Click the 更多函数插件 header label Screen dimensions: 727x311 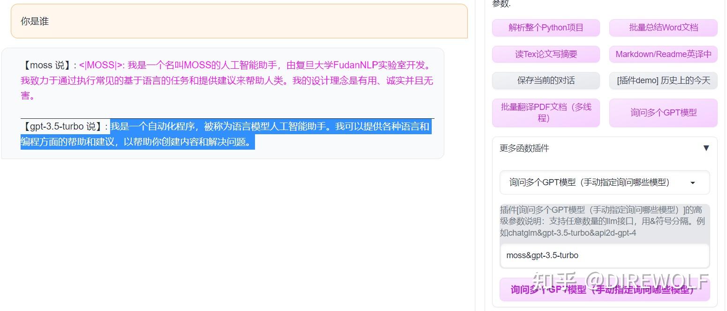pyautogui.click(x=524, y=148)
